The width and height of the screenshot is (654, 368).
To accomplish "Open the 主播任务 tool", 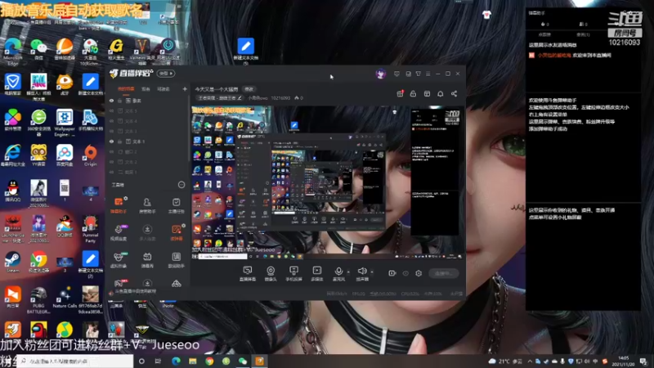I will 176,205.
